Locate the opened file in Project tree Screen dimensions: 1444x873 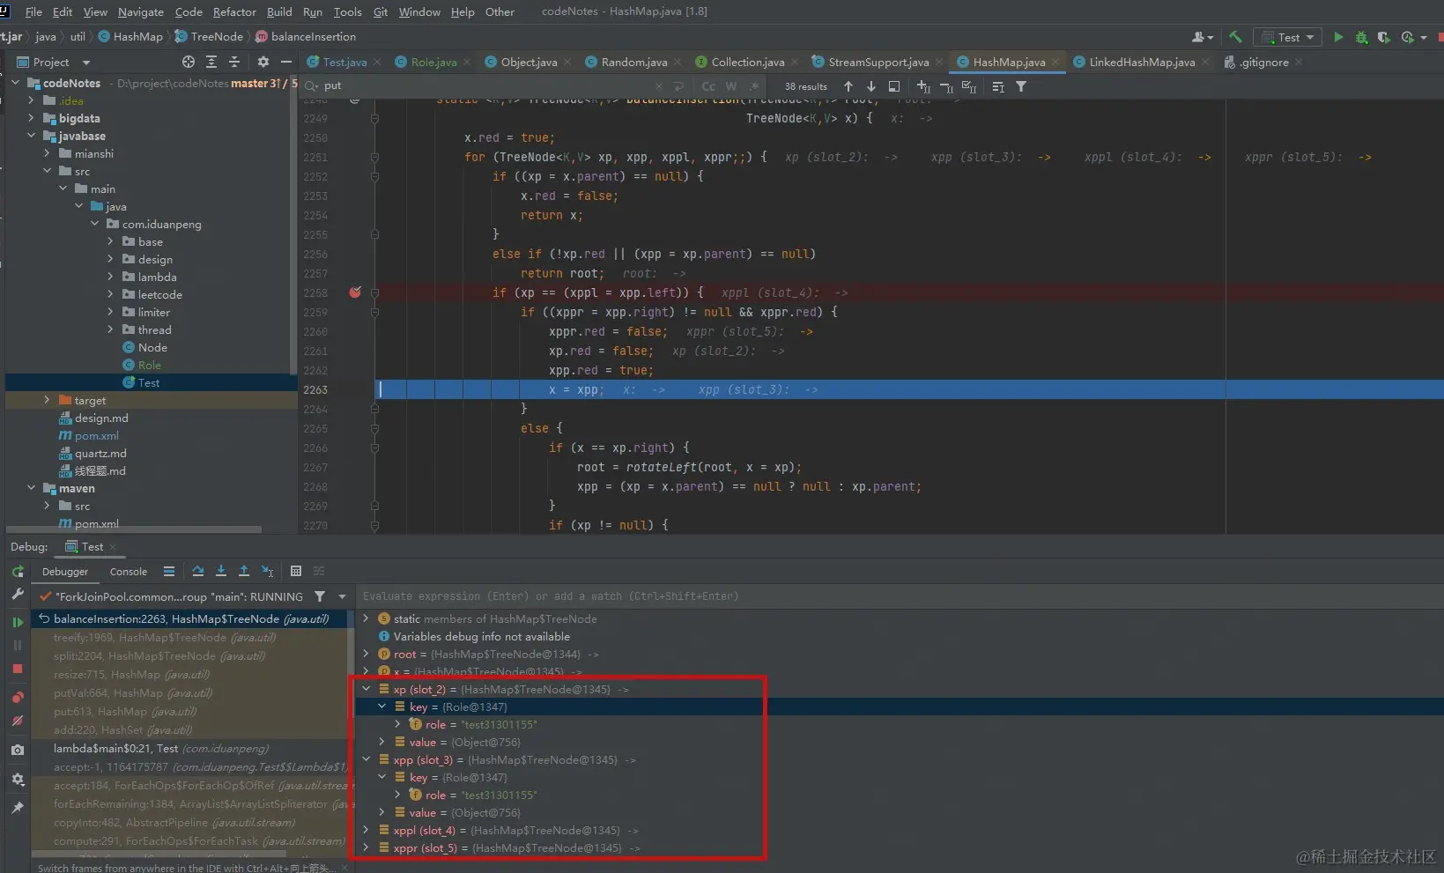coord(189,62)
